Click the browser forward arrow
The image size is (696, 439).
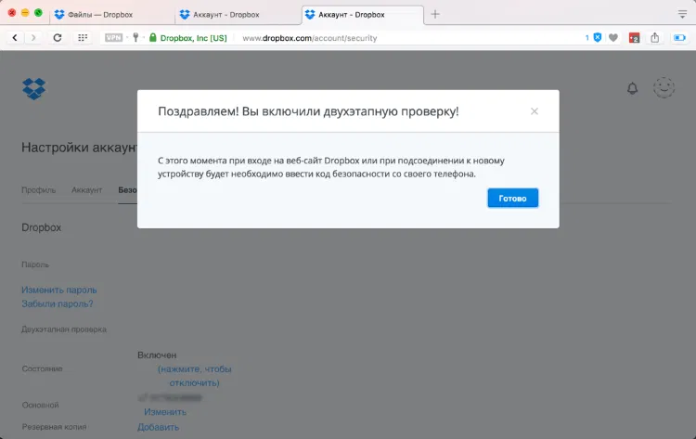pos(33,38)
